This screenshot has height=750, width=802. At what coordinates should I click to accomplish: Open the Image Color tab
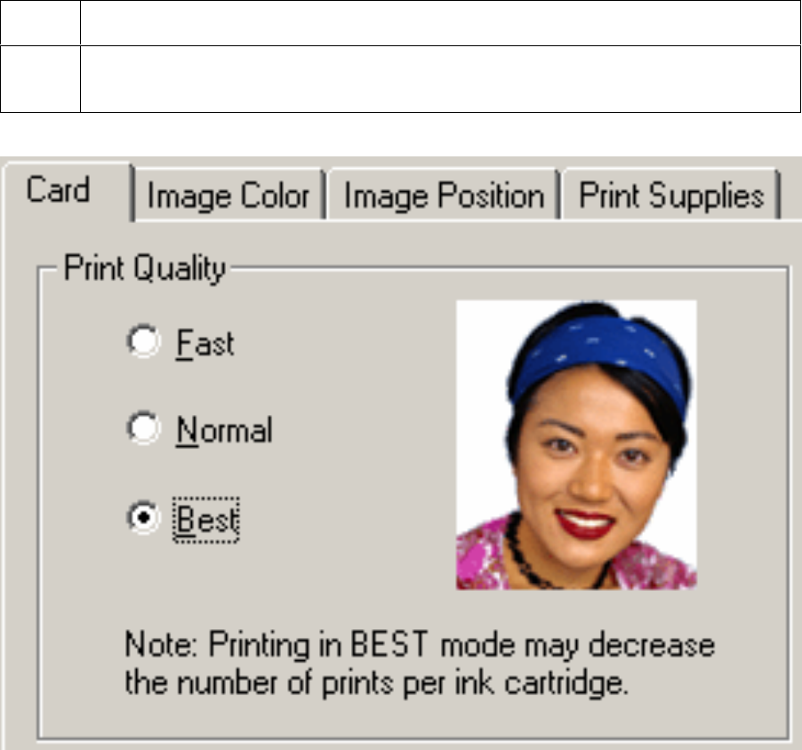tap(228, 196)
